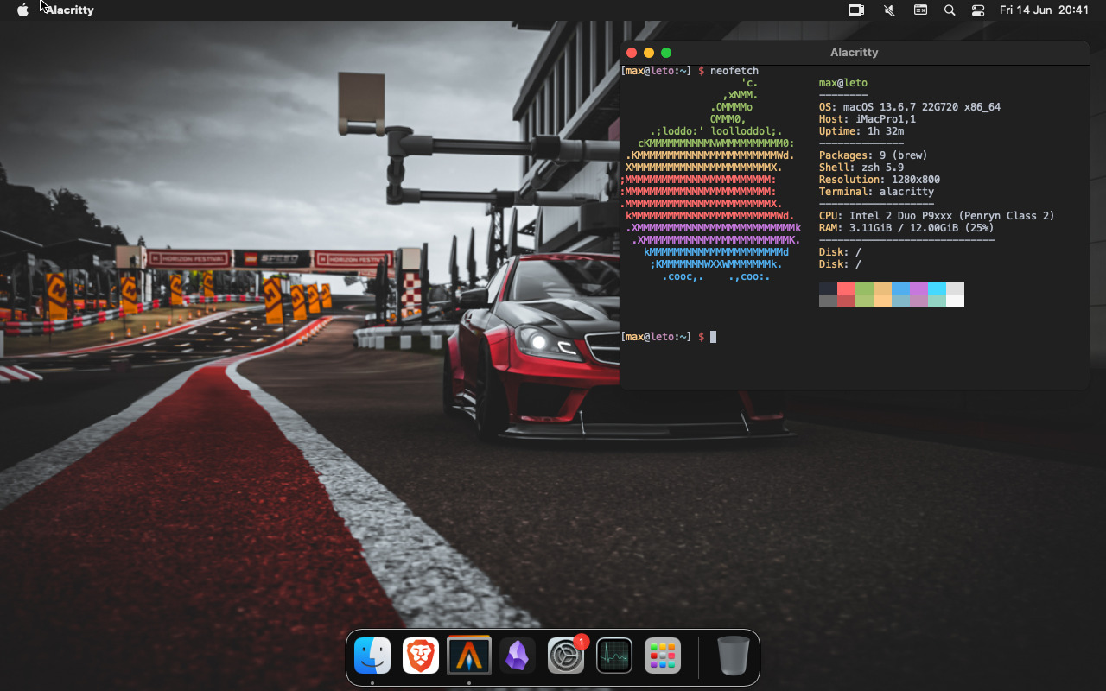The width and height of the screenshot is (1106, 691).
Task: Click the Terminal: alacritty line
Action: [x=876, y=192]
